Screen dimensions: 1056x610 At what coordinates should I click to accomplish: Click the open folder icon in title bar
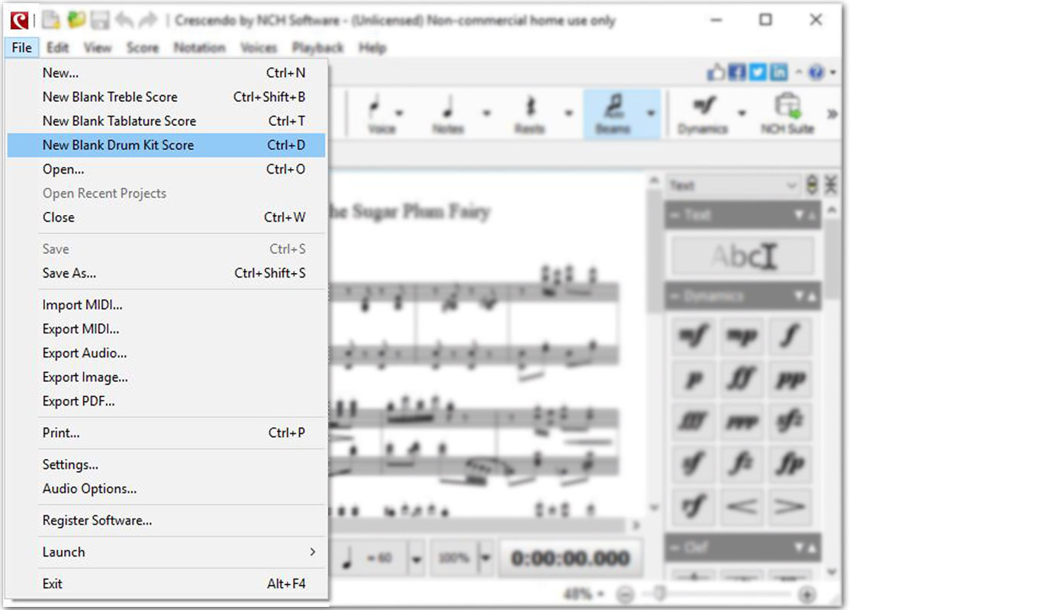coord(76,21)
